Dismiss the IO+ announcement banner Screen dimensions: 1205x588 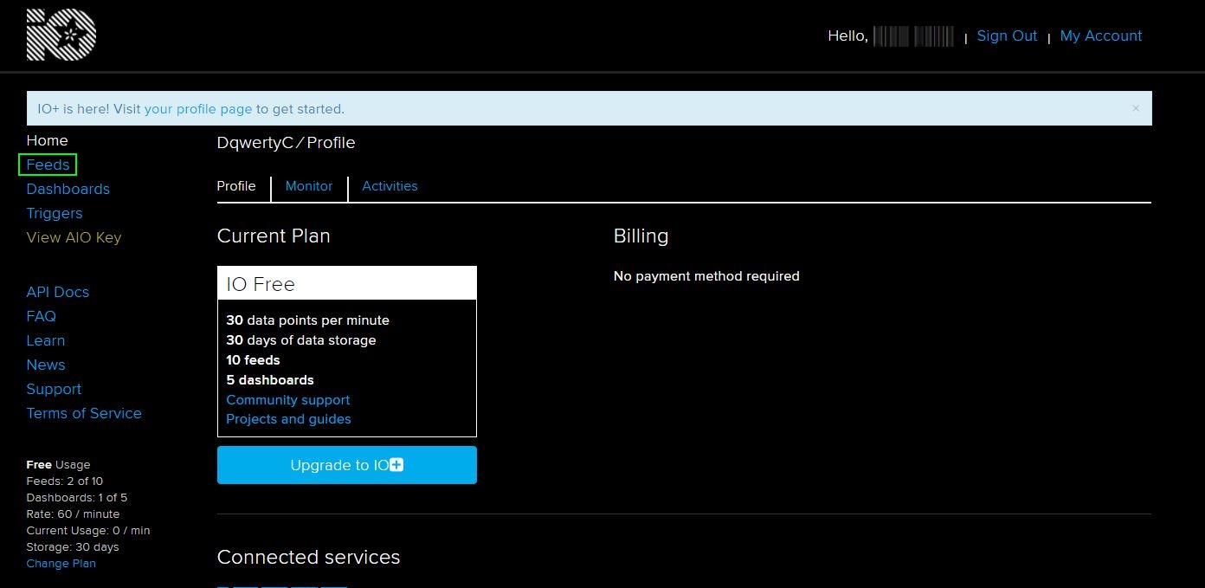tap(1135, 108)
